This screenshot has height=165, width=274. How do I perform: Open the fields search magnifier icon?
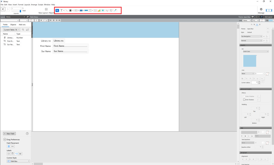click(23, 30)
